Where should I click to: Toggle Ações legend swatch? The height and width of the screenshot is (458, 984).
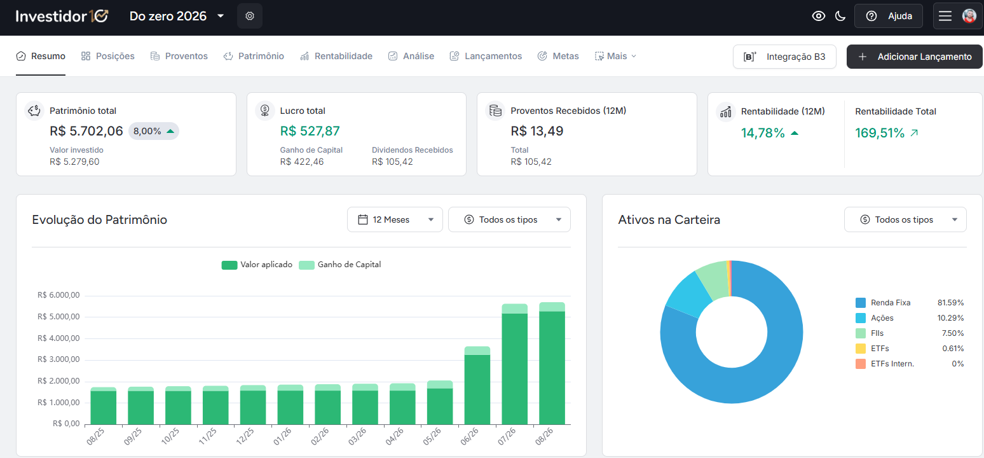click(861, 318)
